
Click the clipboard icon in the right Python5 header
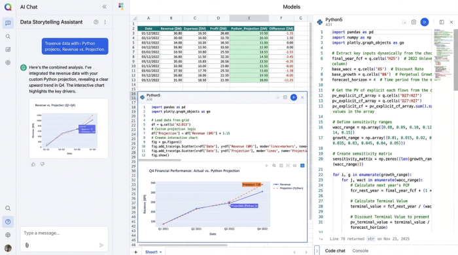click(x=414, y=22)
